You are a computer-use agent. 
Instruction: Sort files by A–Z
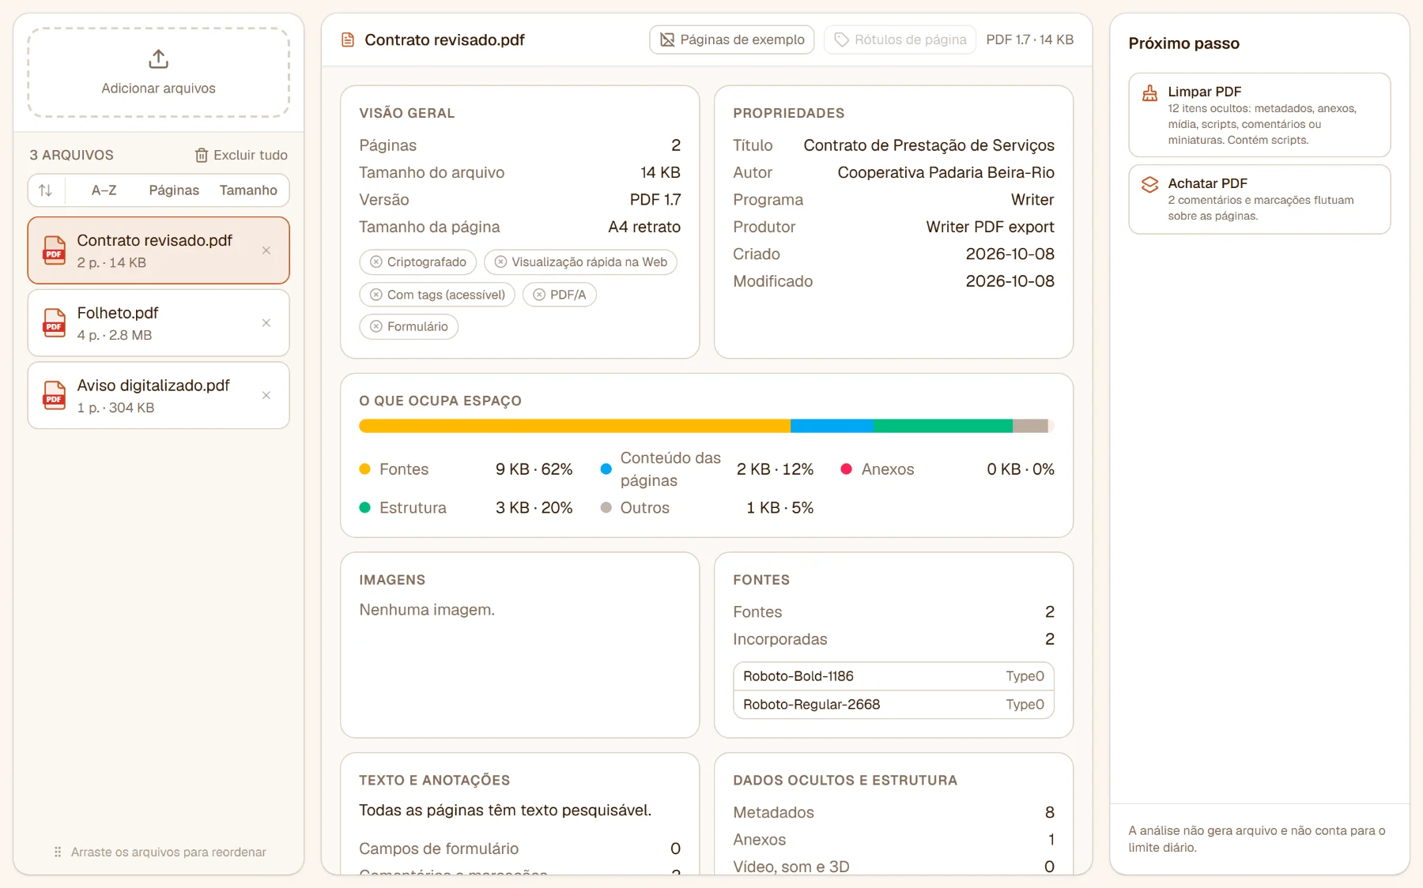click(x=104, y=190)
